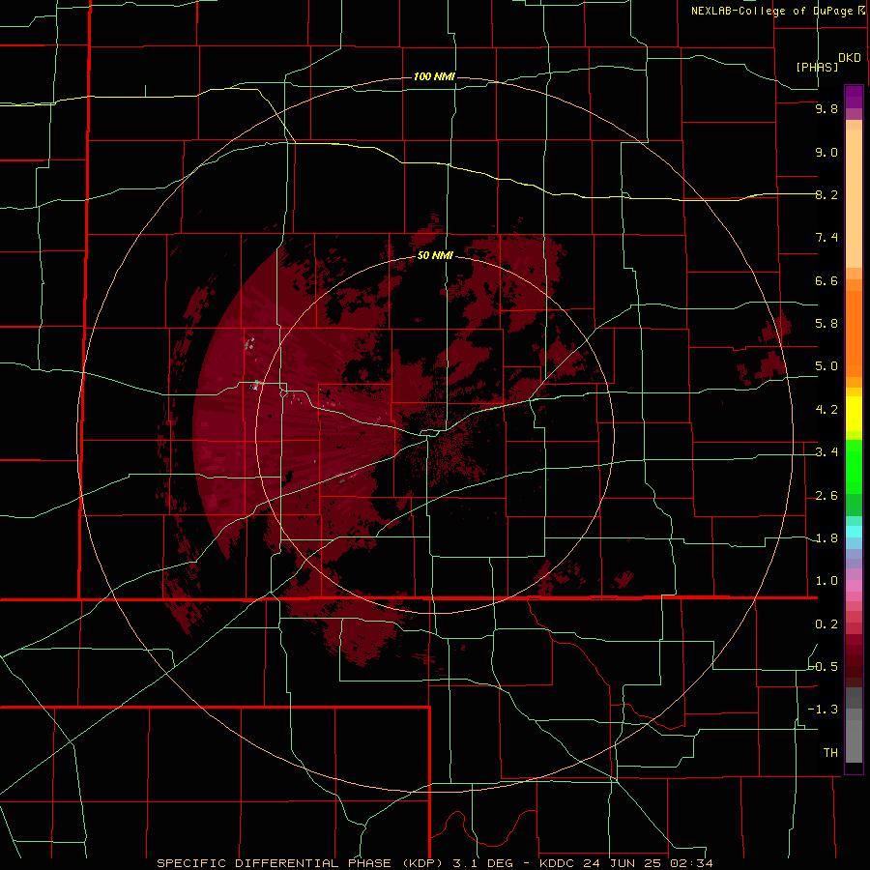
Task: Pick the bright green segment of the color scale
Action: click(854, 467)
